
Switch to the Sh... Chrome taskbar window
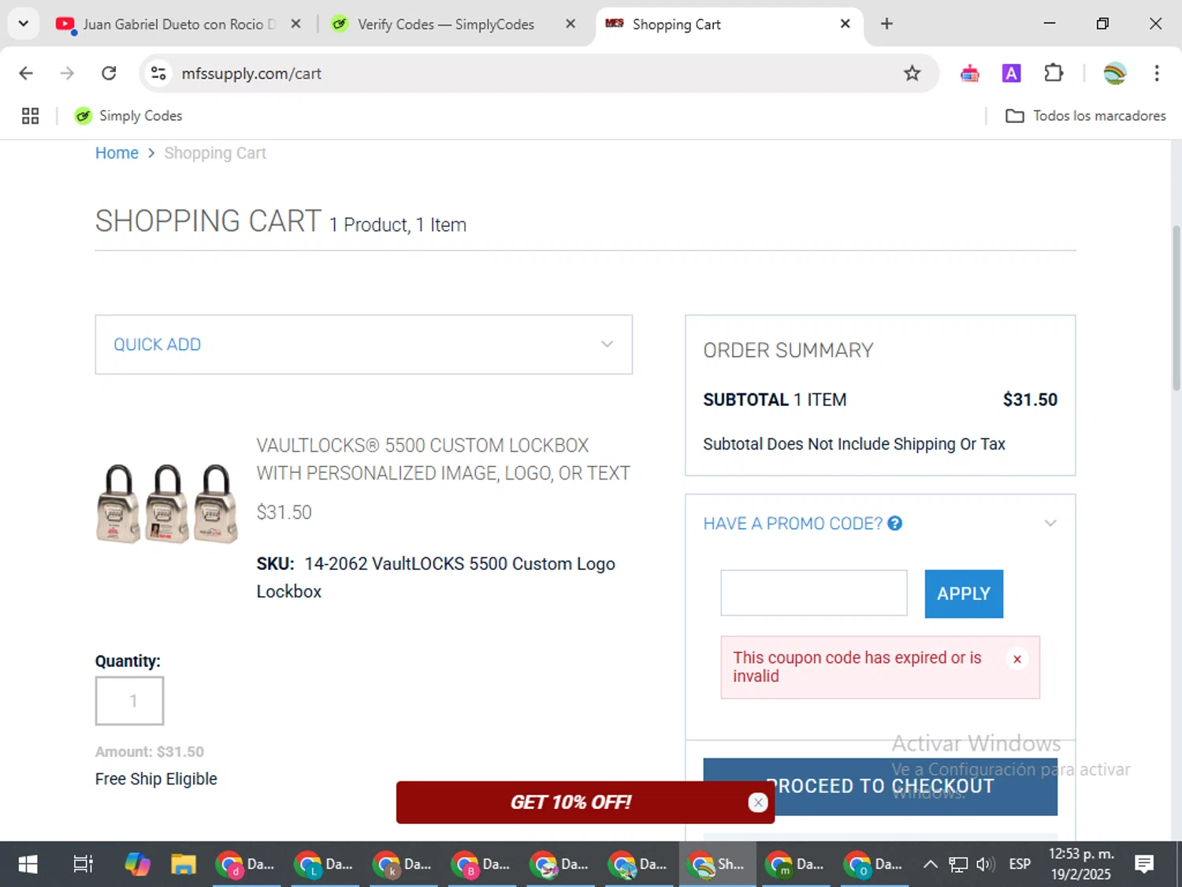(x=717, y=864)
